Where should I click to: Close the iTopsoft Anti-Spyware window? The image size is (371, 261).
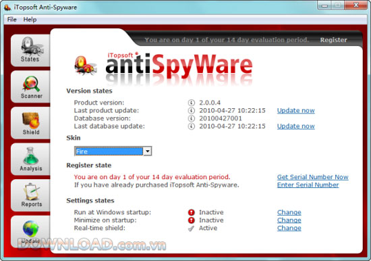356,5
